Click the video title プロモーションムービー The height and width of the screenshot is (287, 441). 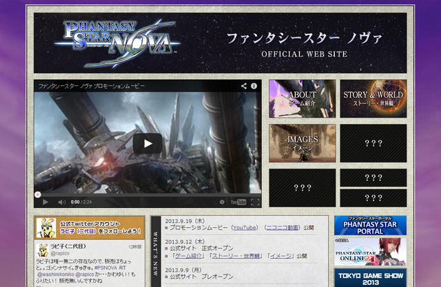coord(92,86)
